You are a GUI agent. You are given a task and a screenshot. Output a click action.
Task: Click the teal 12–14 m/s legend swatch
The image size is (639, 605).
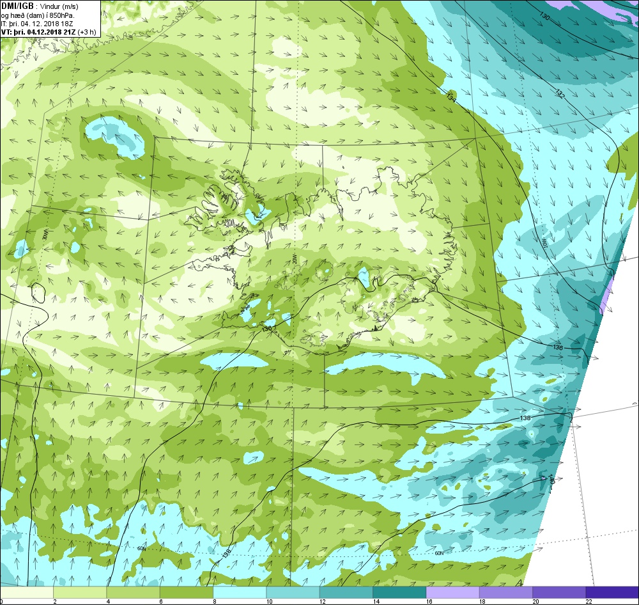point(346,592)
